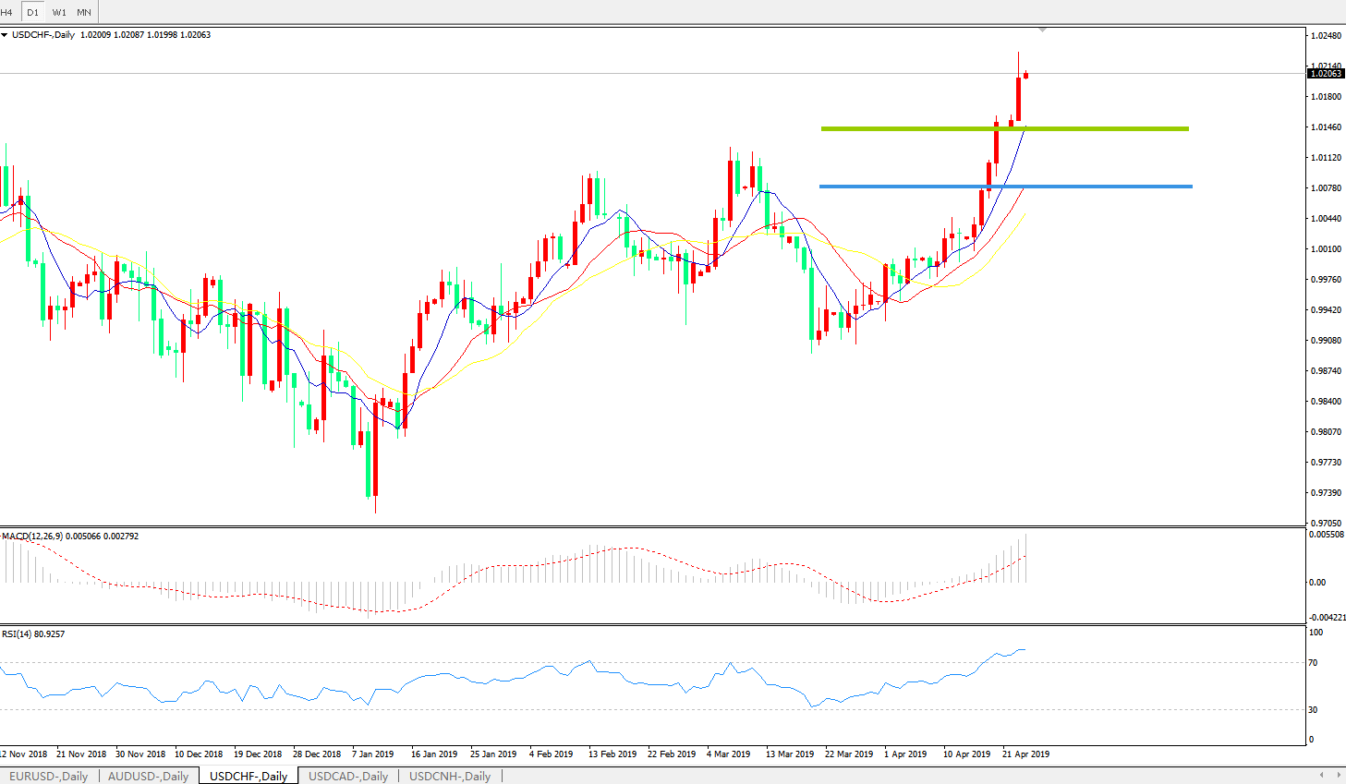Click the 21 Apr 2019 date on time axis
Screen dimensions: 1346x784
[x=1025, y=754]
